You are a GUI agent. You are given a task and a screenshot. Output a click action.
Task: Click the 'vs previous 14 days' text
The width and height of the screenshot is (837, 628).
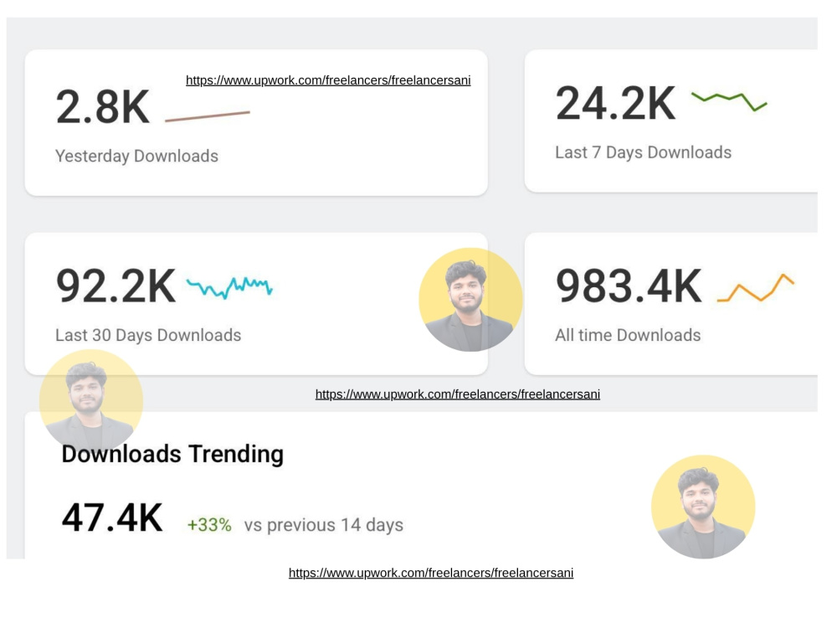323,525
